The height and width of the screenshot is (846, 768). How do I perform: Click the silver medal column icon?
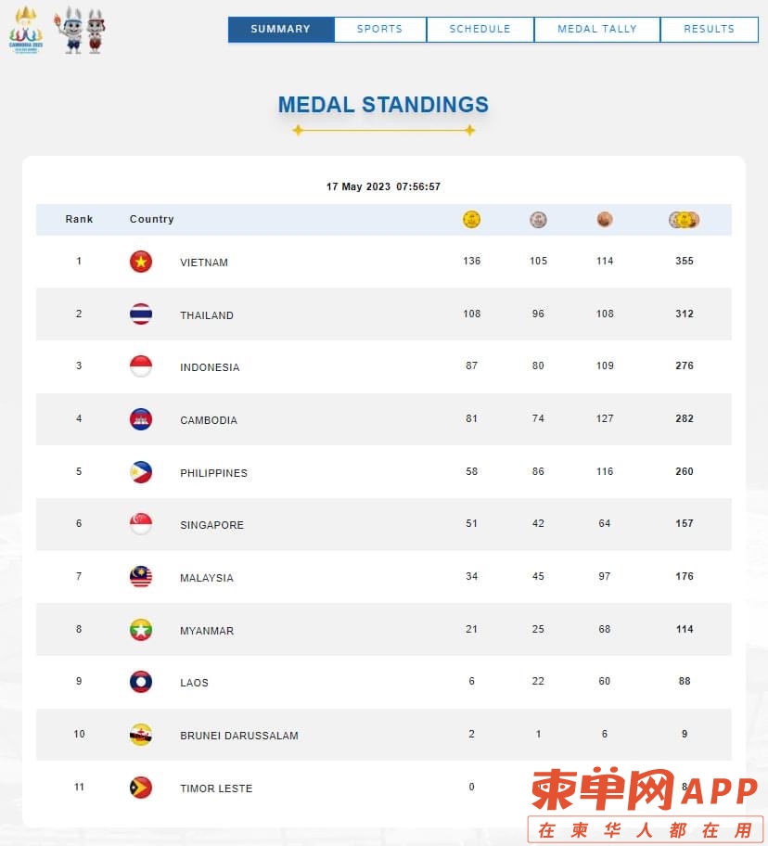538,220
